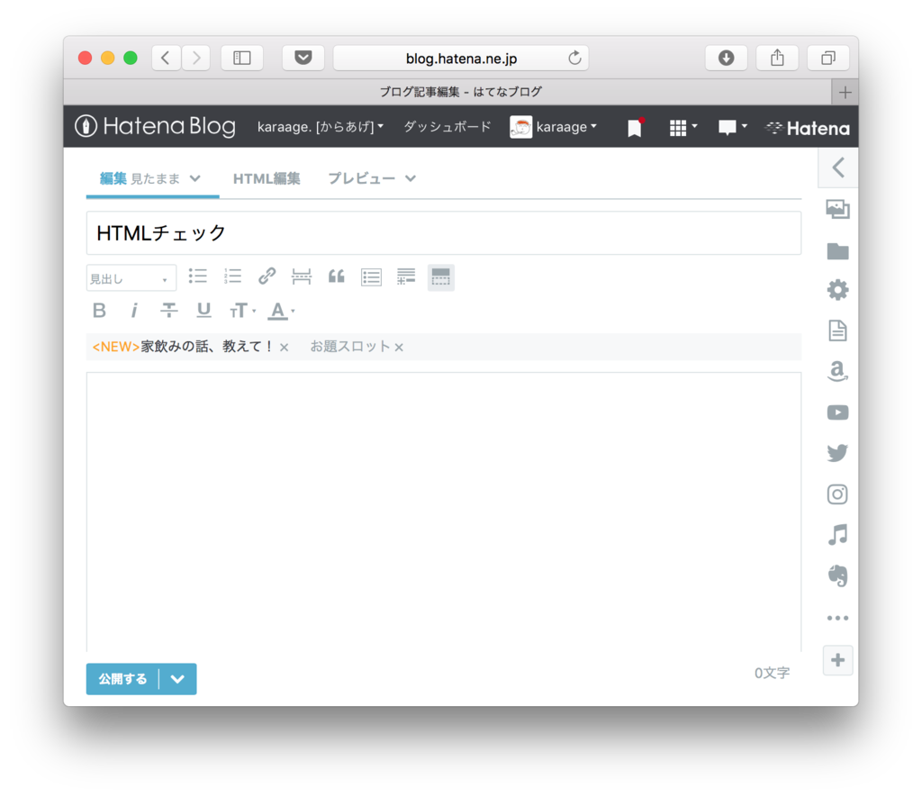Insert a photo using the sidebar photo icon
This screenshot has width=922, height=797.
[x=837, y=209]
